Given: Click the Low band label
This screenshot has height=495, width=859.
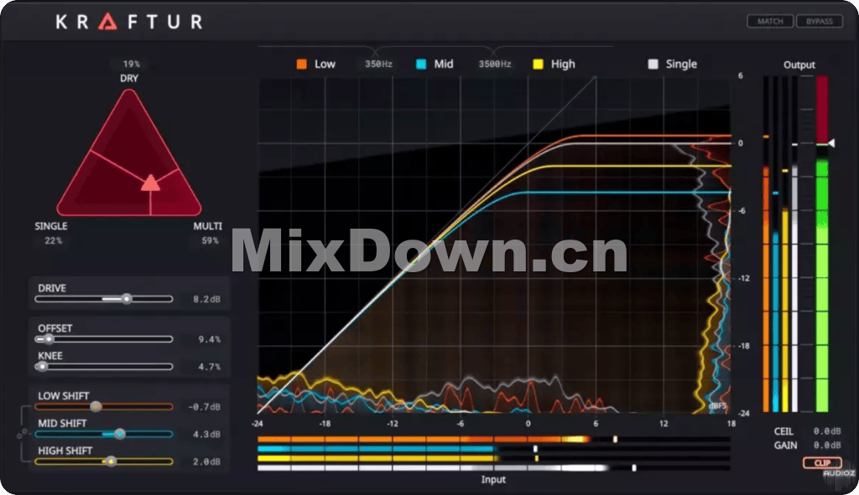Looking at the screenshot, I should point(325,64).
